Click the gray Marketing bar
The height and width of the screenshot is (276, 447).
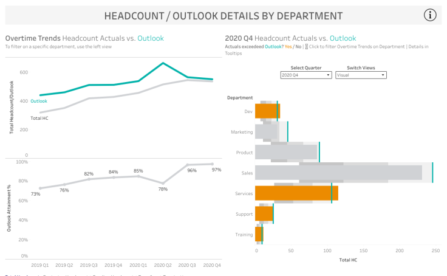click(x=266, y=131)
